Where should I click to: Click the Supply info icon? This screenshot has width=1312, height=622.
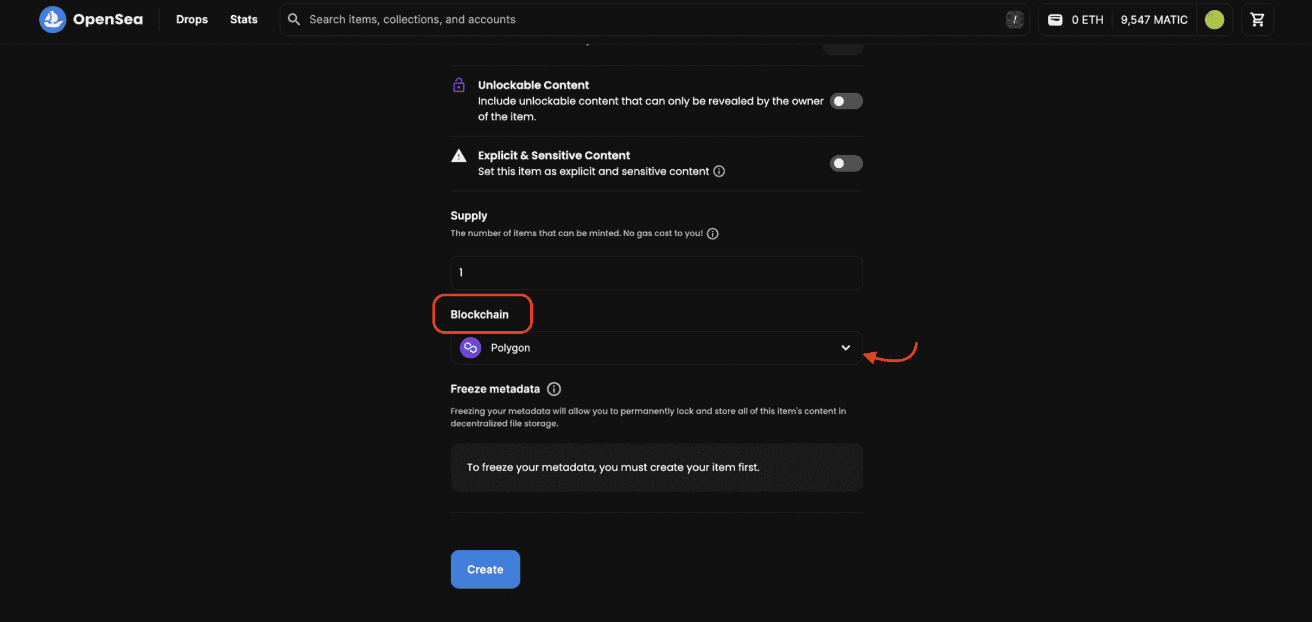[712, 233]
